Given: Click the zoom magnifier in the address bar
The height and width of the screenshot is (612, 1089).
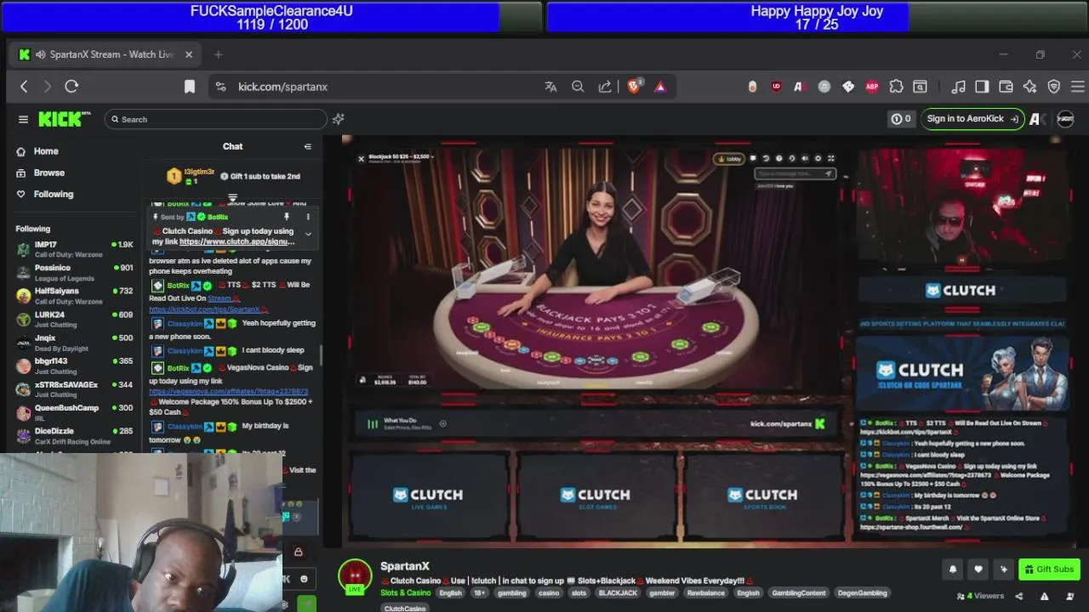Looking at the screenshot, I should tap(578, 86).
